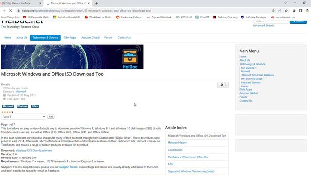311x175 pixels.
Task: Open a new browser tab
Action: point(97,3)
